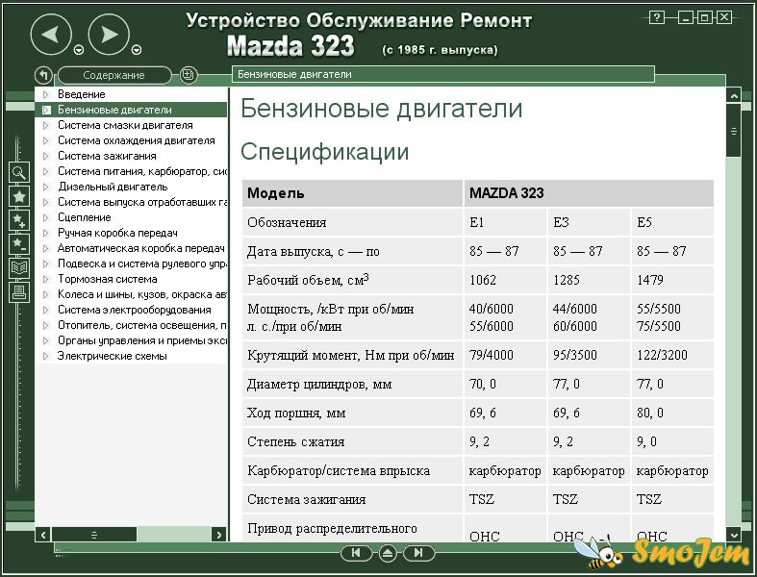
Task: Open Система электрооборудования chapter
Action: pos(135,310)
